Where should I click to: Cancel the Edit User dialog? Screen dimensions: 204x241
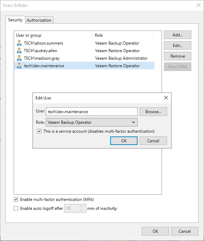153,141
